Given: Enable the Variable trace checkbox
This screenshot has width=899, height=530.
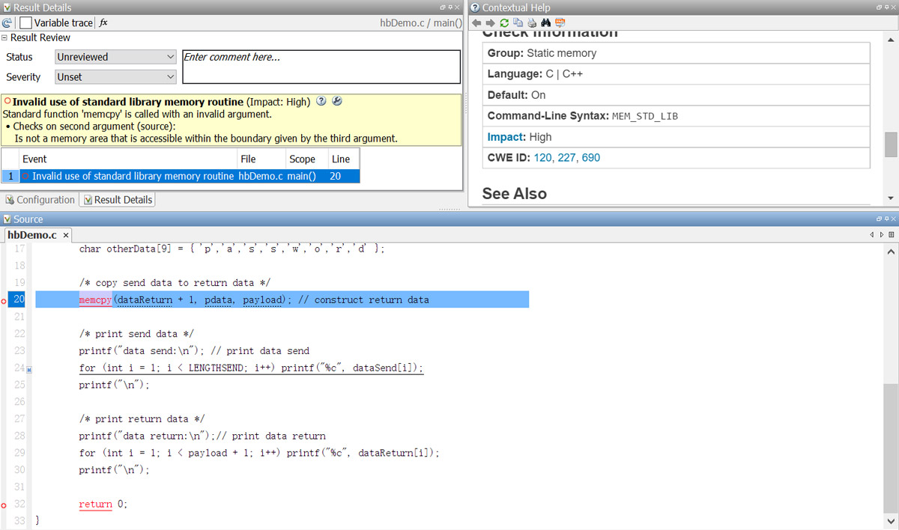Looking at the screenshot, I should (25, 23).
